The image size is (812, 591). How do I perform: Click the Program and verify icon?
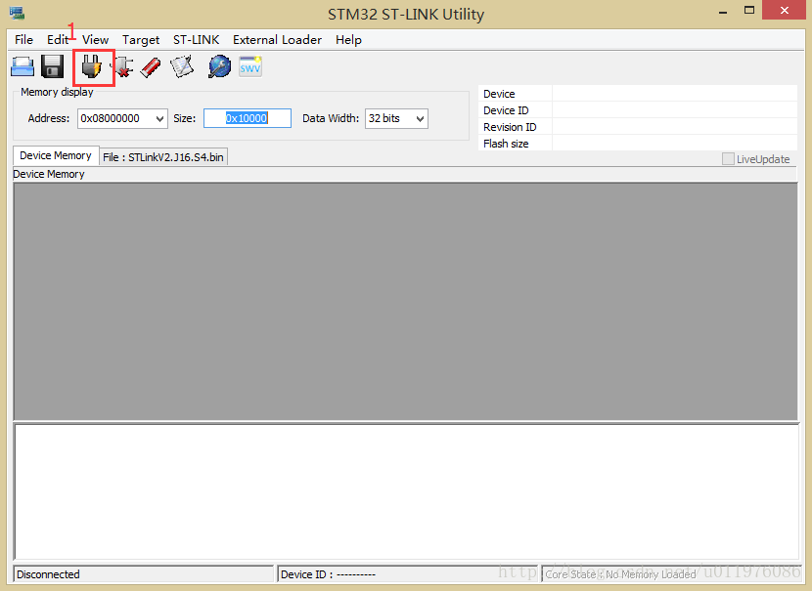tap(182, 66)
